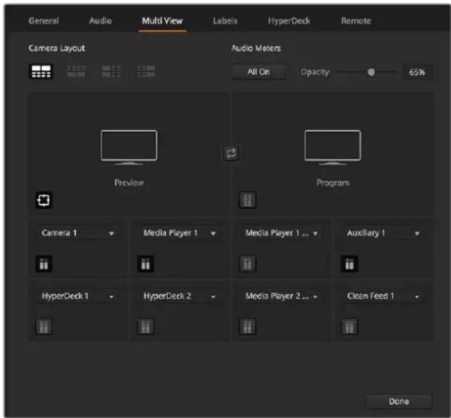Open the HyperDeck 1 source dropdown
451x418 pixels.
(x=77, y=297)
